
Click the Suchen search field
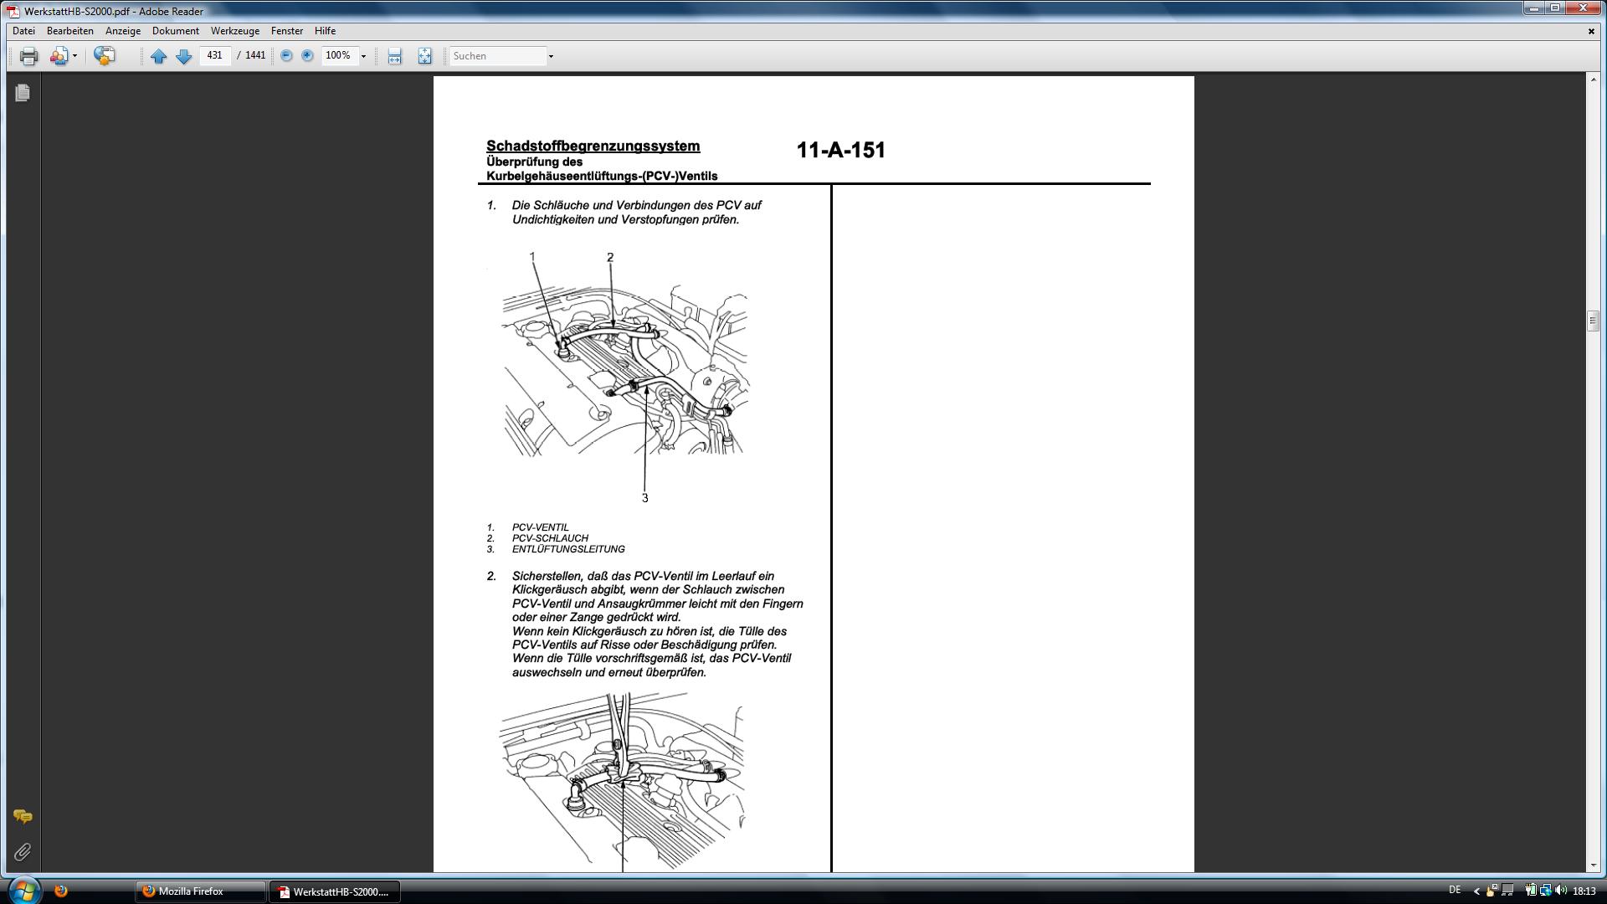point(497,56)
